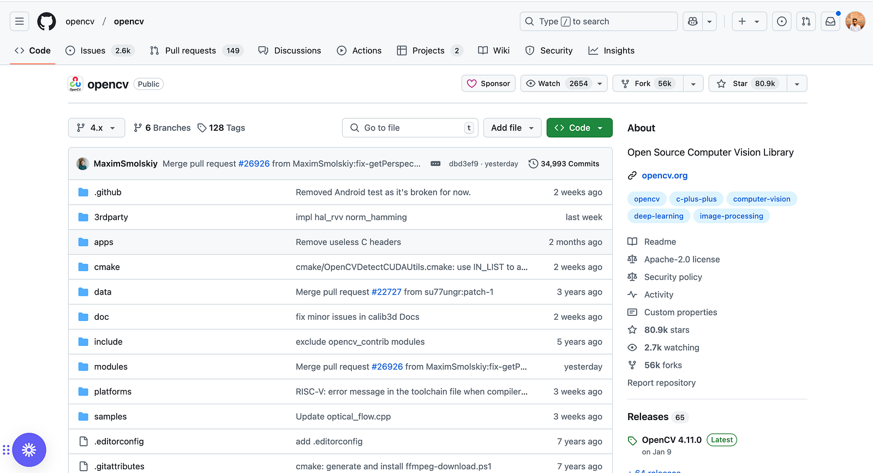This screenshot has height=473, width=873.
Task: Expand the Fork options caret
Action: [693, 83]
